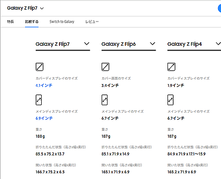The image size is (221, 179).
Task: Expand Galaxy Z Flip4 comparison model selector
Action: [x=194, y=44]
